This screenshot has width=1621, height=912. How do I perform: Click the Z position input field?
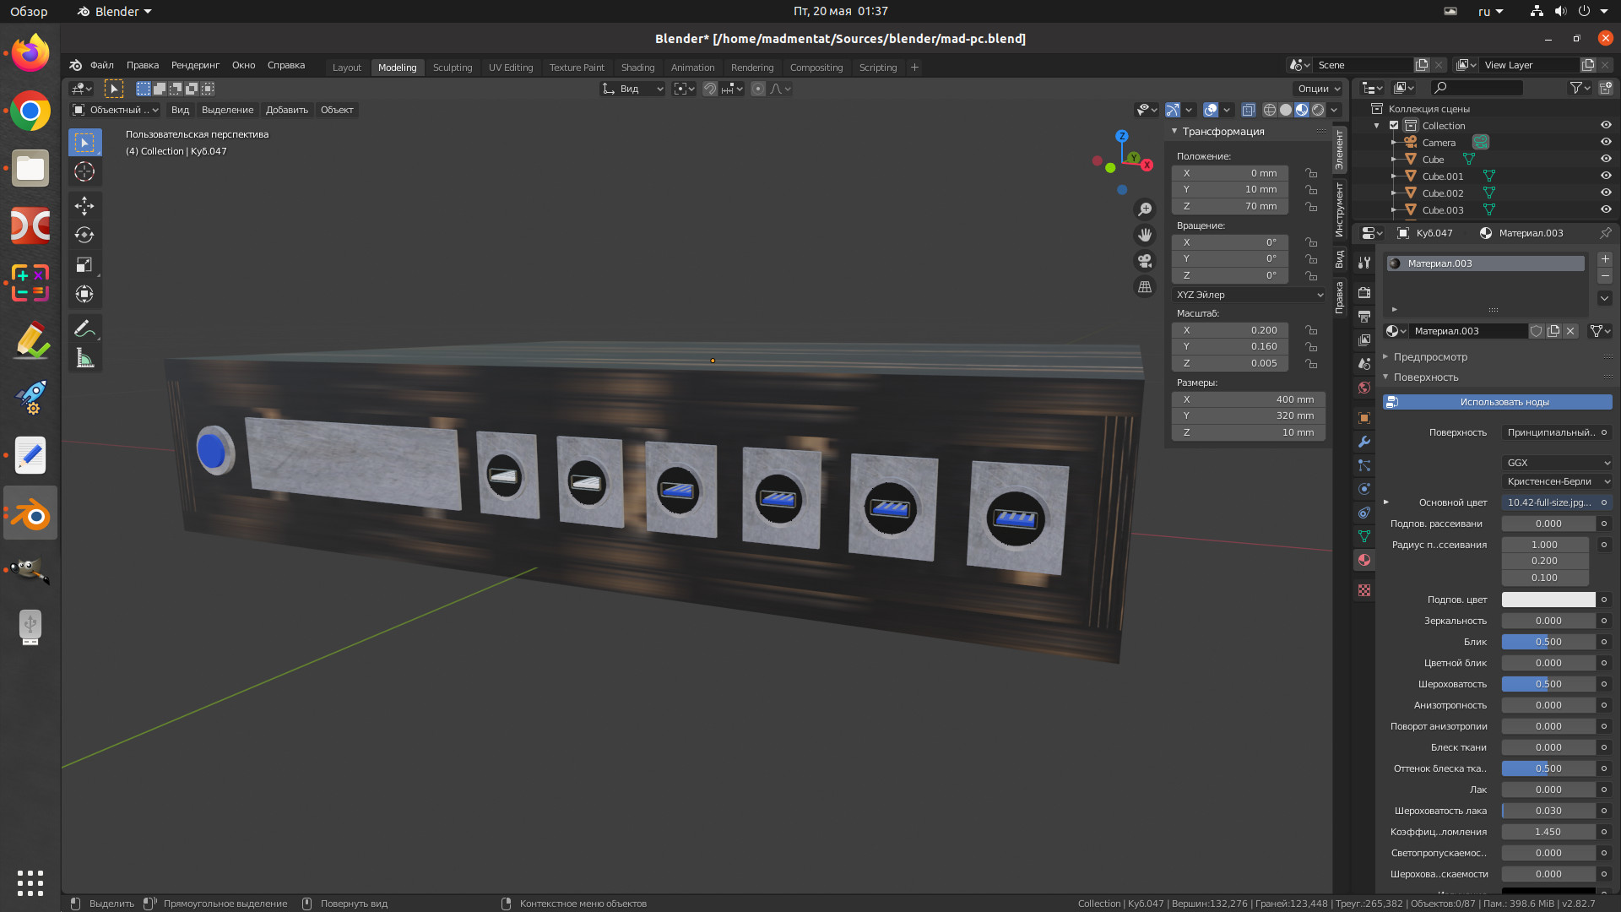pos(1238,206)
